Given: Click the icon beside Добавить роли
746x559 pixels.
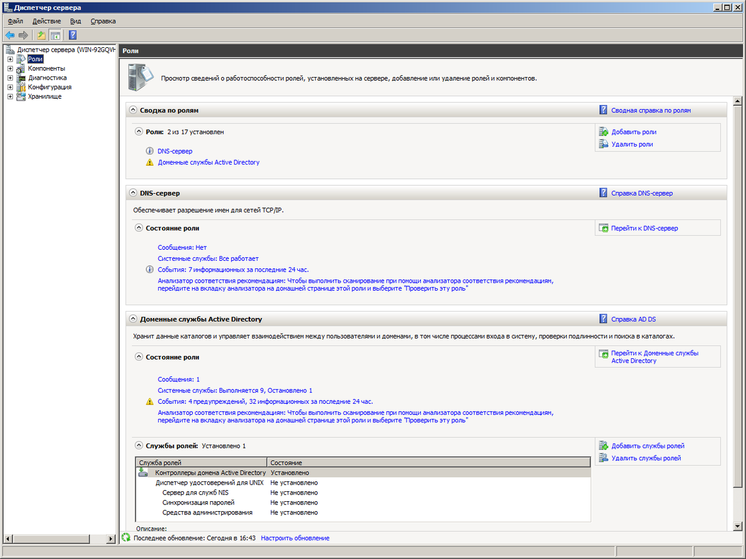Looking at the screenshot, I should [603, 132].
